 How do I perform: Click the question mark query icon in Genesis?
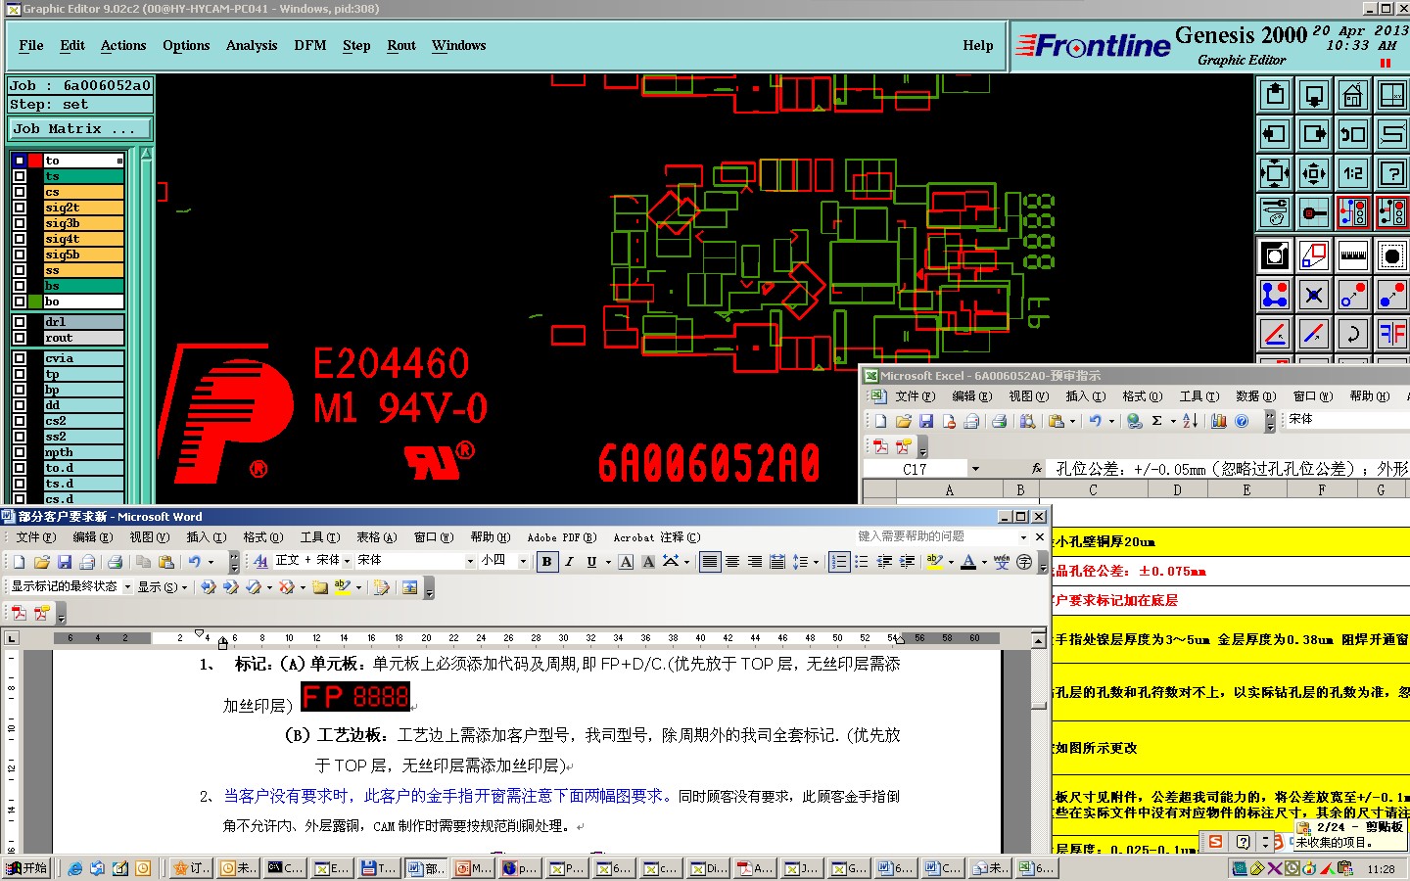(x=1391, y=173)
